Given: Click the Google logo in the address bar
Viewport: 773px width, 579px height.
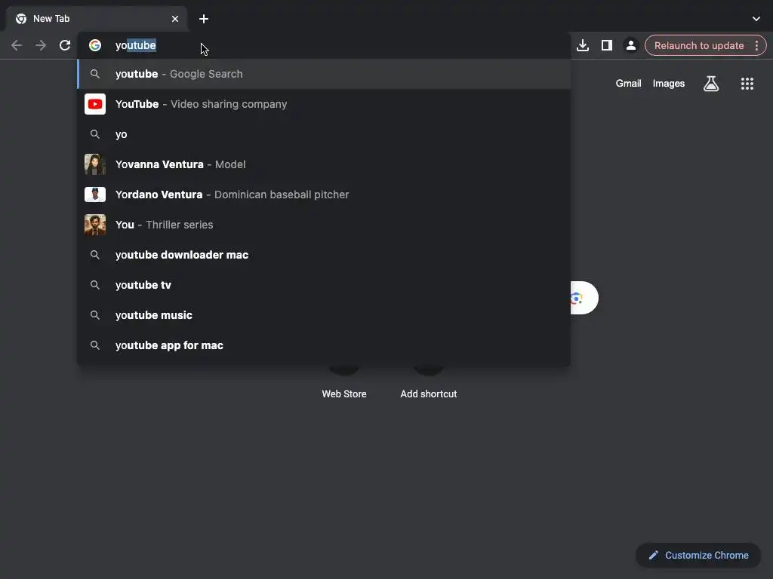Looking at the screenshot, I should (95, 45).
